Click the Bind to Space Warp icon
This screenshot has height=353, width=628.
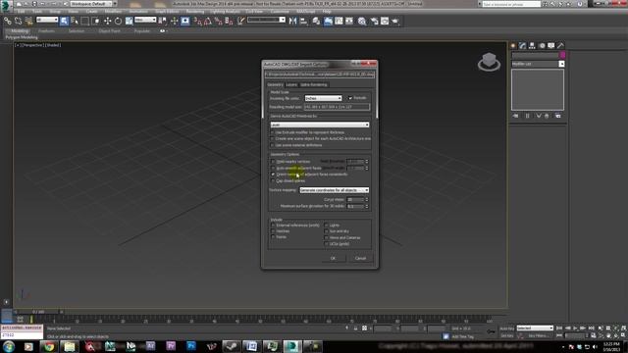[x=28, y=21]
